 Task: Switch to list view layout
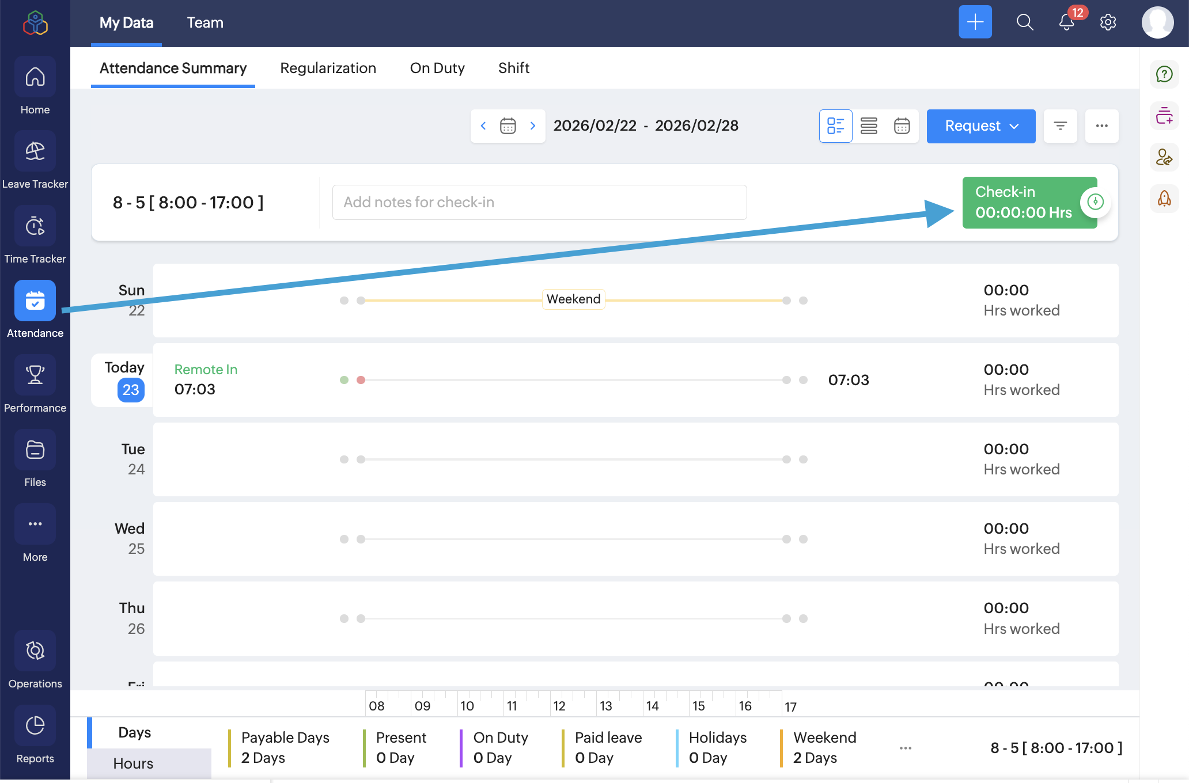[869, 126]
